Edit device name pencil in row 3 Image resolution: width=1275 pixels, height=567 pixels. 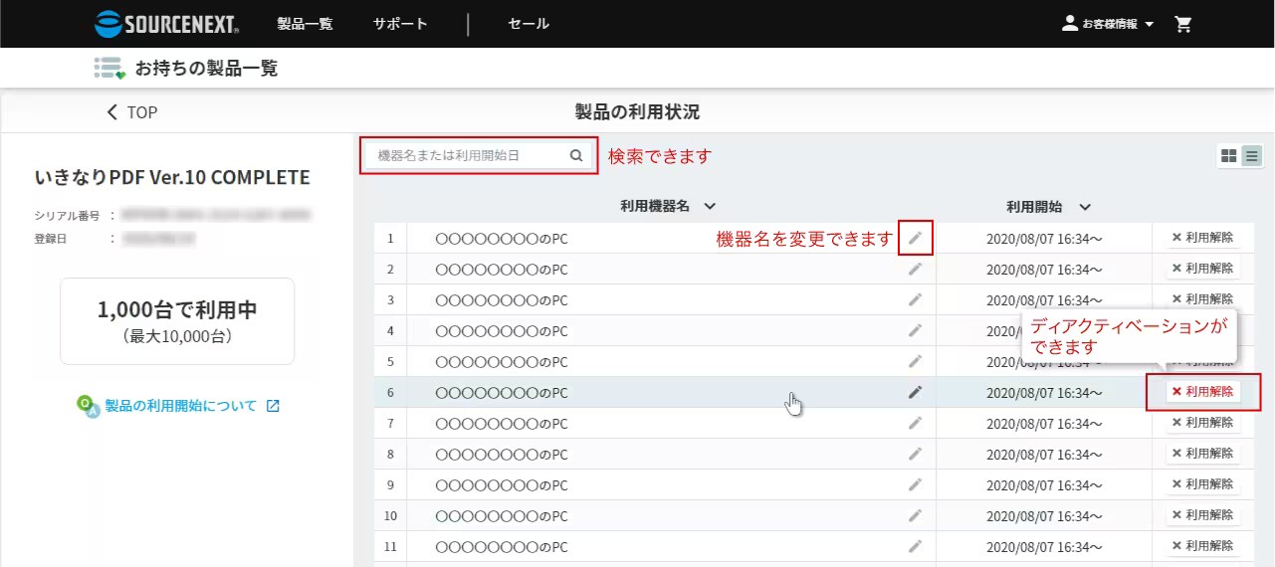(915, 299)
